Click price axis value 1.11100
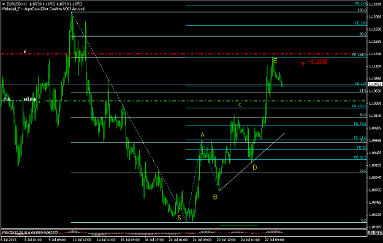The width and height of the screenshot is (383, 243). [375, 66]
